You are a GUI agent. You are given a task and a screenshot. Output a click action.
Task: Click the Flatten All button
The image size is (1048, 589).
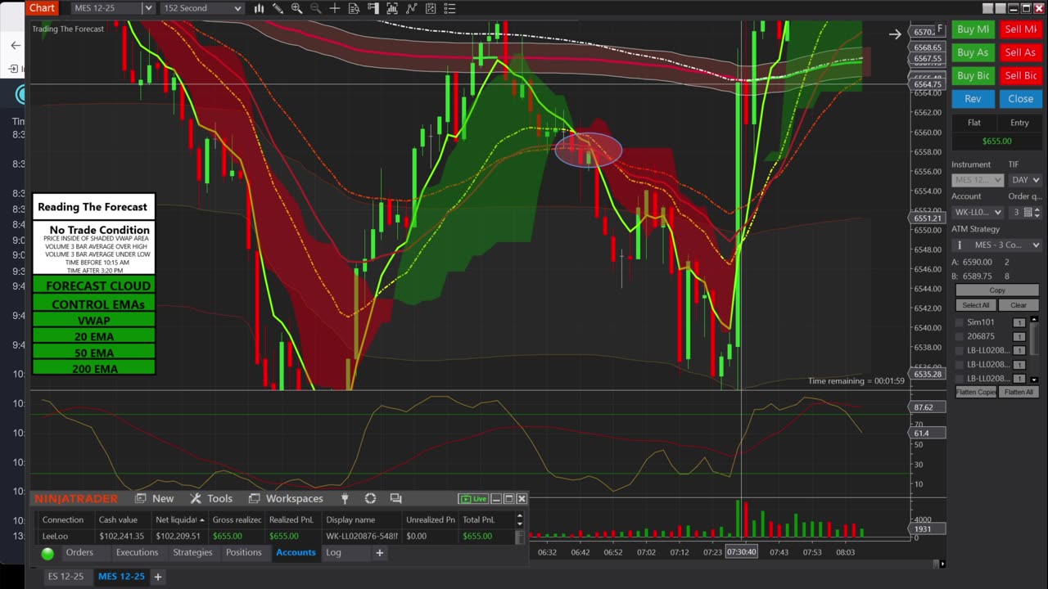click(1019, 392)
